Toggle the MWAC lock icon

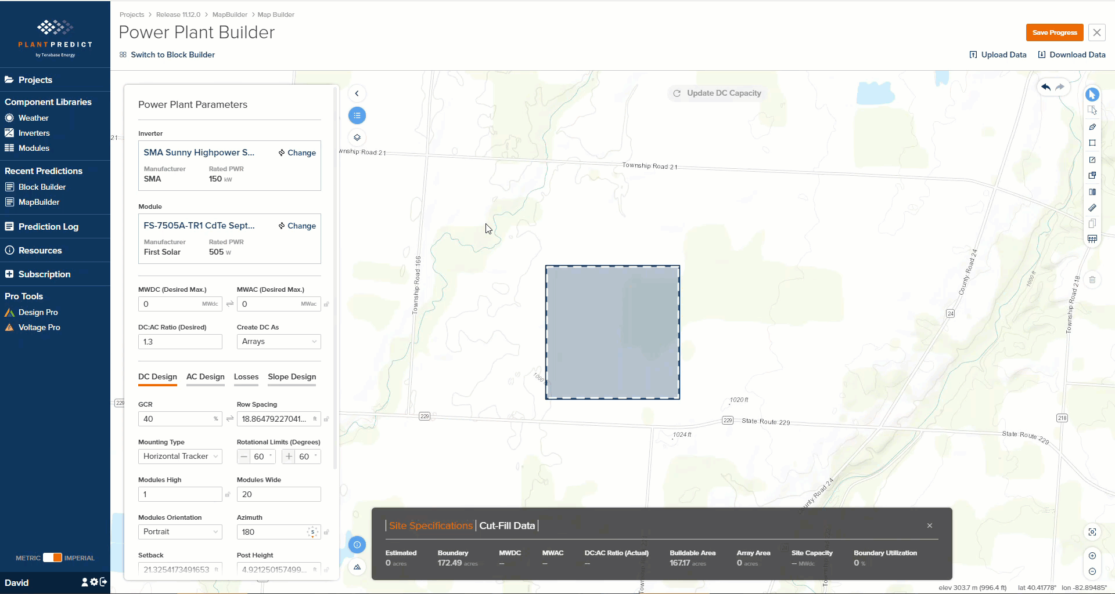click(x=326, y=304)
